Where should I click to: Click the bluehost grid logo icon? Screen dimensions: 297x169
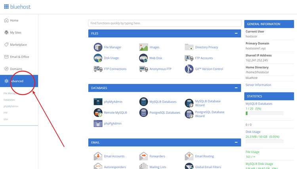(6, 7)
